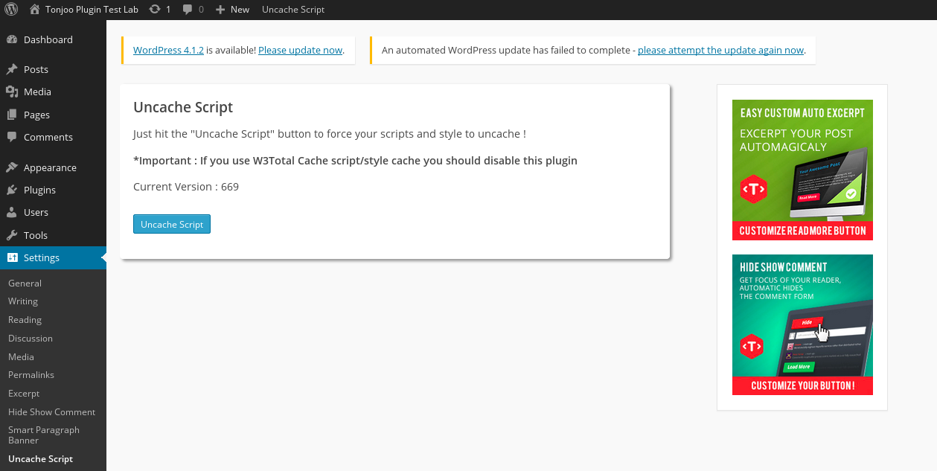This screenshot has width=937, height=471.
Task: Click the Posts pushpin icon
Action: [12, 69]
